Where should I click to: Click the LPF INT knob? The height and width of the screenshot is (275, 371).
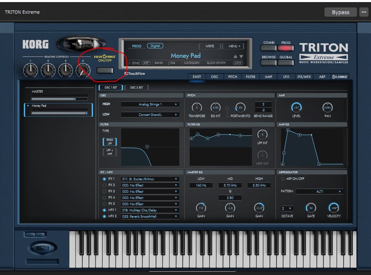tap(262, 135)
